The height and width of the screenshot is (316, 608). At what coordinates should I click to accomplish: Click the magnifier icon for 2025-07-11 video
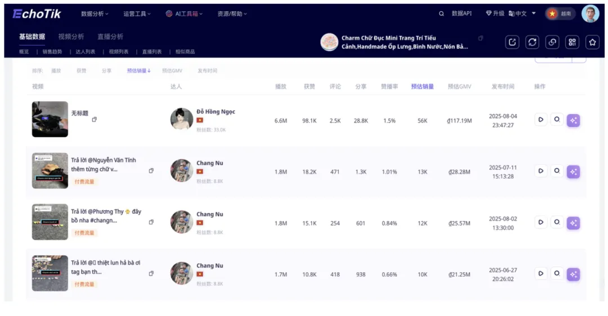tap(557, 171)
